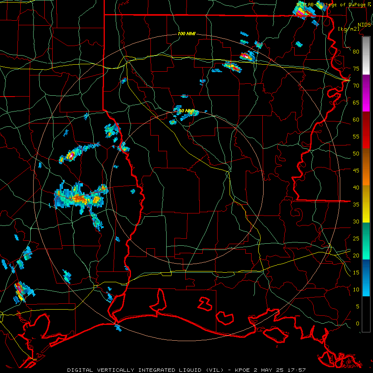Click the 70 value on the color scale
Image resolution: width=373 pixels, height=373 pixels.
click(x=356, y=85)
